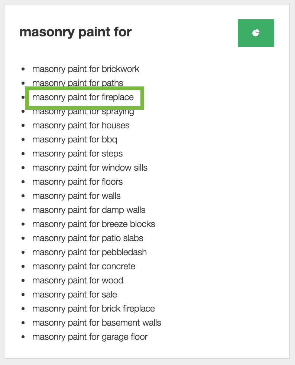Open 'masonry paint for window sills'
The width and height of the screenshot is (295, 365).
[x=90, y=168]
